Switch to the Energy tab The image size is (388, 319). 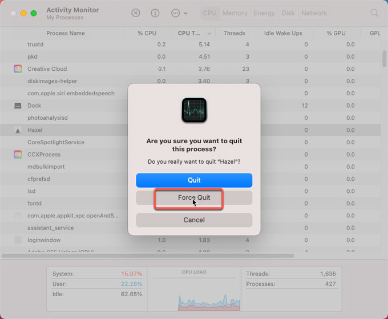point(264,13)
